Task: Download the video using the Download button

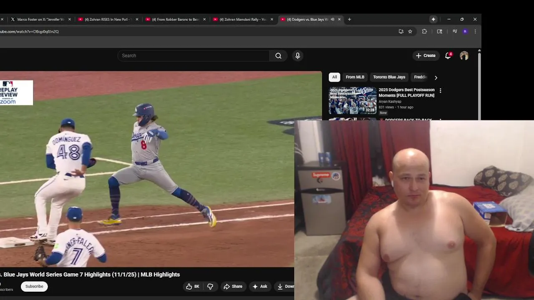Action: coord(285,286)
